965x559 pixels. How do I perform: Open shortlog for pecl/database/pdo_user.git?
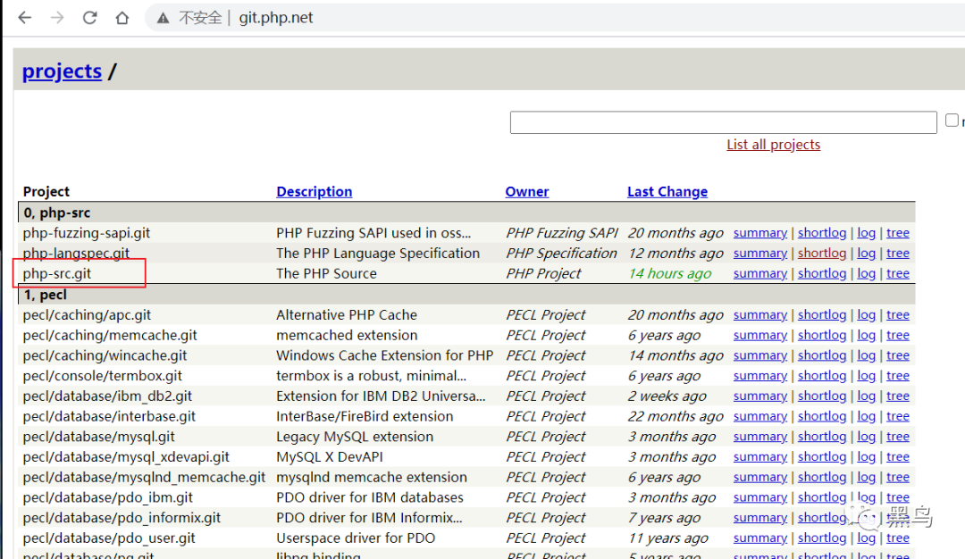point(822,538)
